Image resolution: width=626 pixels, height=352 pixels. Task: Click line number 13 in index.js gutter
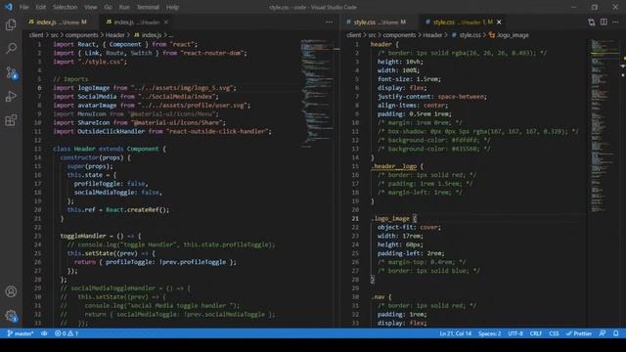[37, 149]
